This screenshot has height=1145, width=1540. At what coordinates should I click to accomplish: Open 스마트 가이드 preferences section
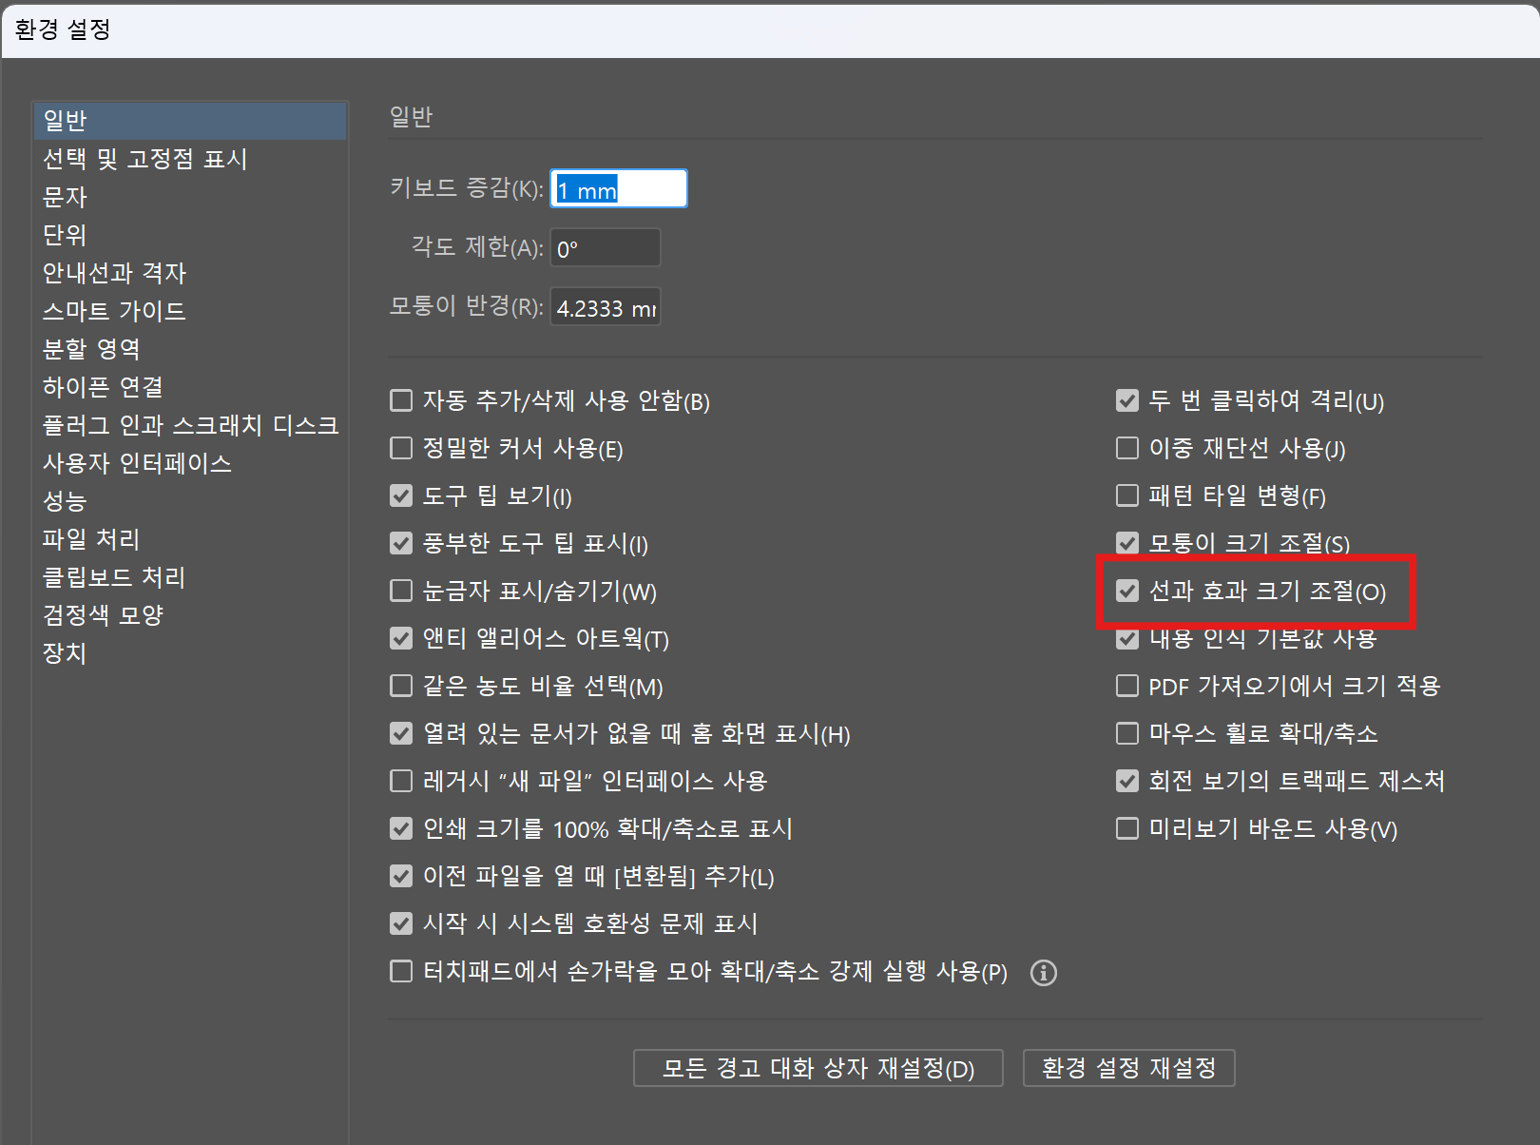[x=113, y=311]
